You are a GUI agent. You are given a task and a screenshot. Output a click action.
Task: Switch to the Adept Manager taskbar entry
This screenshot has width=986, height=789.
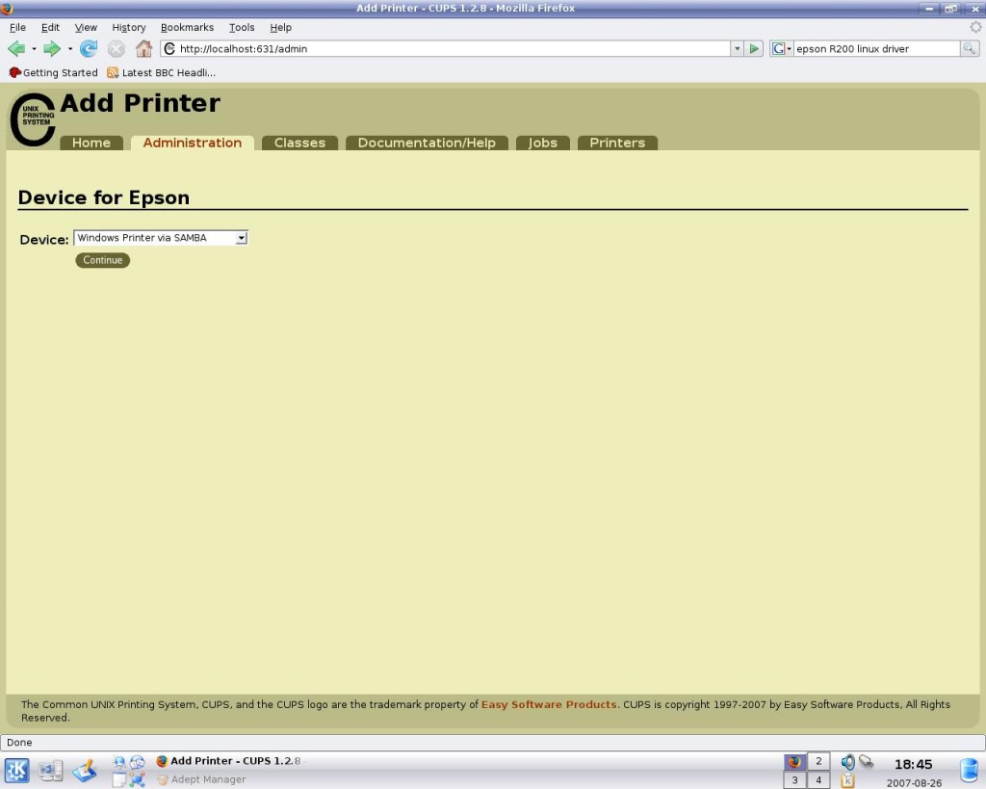[x=201, y=779]
